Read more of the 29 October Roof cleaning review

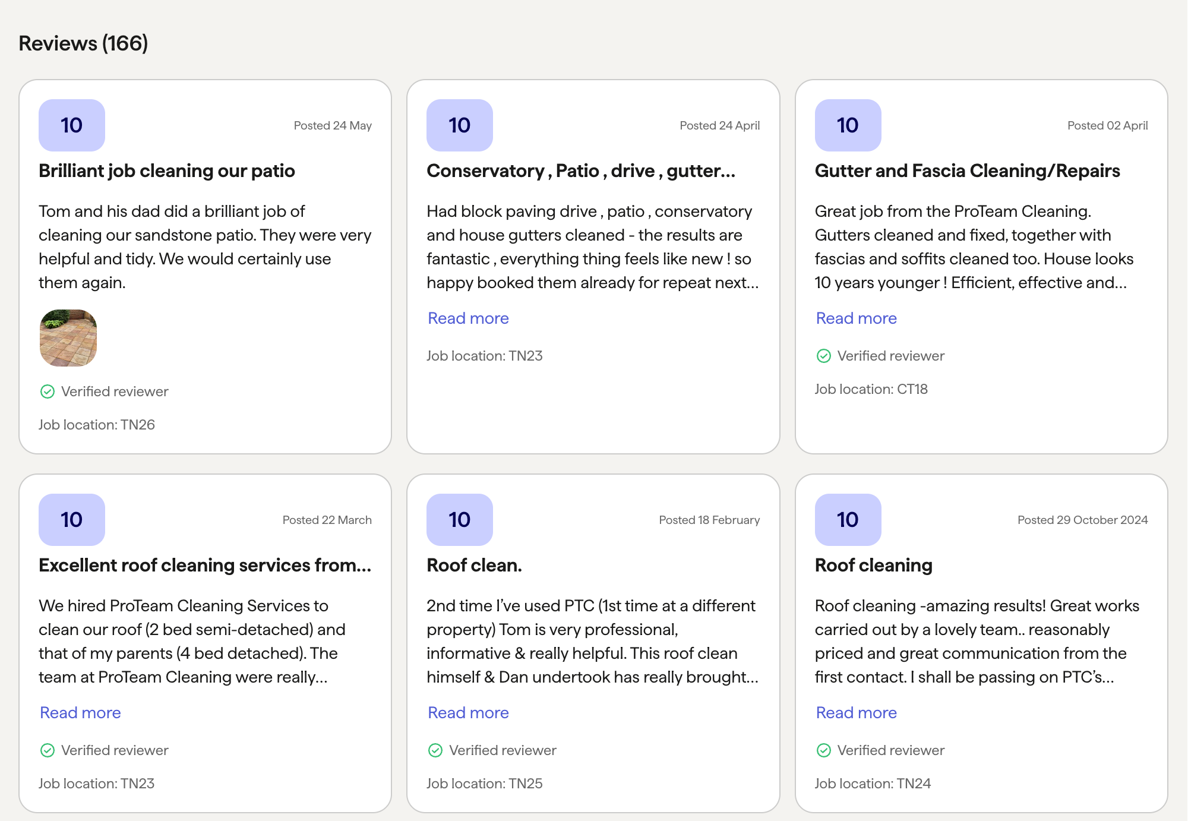tap(856, 713)
